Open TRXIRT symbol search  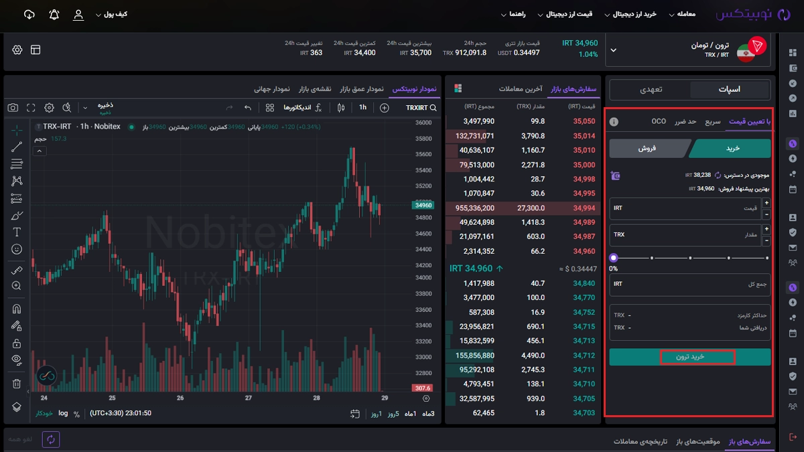(421, 108)
